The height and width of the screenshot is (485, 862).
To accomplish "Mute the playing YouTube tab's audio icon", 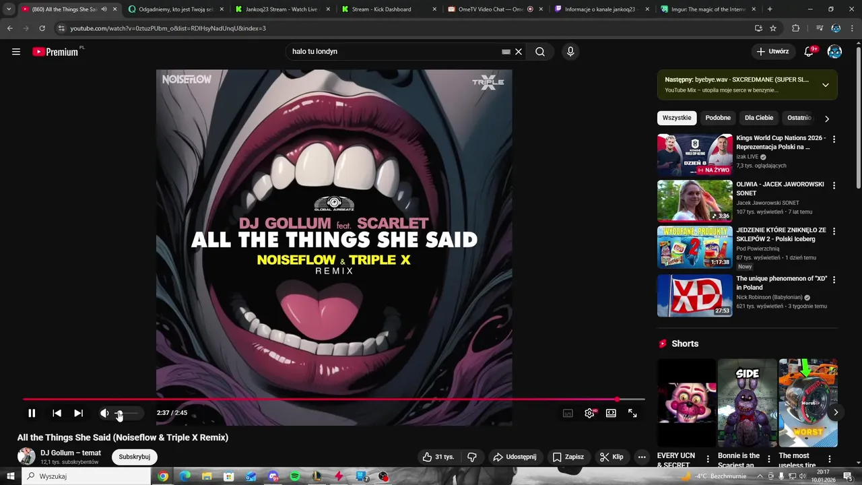I will [104, 9].
